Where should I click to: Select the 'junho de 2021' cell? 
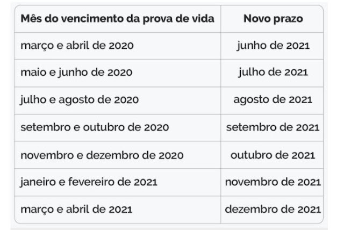[273, 46]
